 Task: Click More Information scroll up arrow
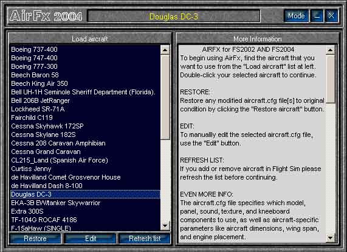pos(331,50)
